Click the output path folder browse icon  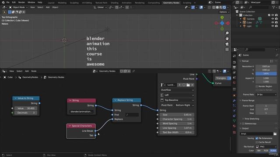[x=275, y=134]
